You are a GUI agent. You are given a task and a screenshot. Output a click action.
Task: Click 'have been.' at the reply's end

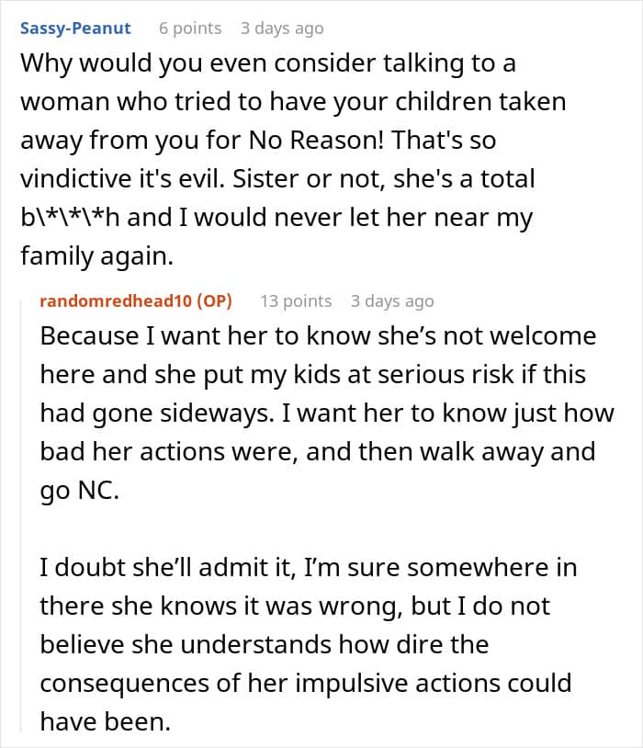[105, 722]
